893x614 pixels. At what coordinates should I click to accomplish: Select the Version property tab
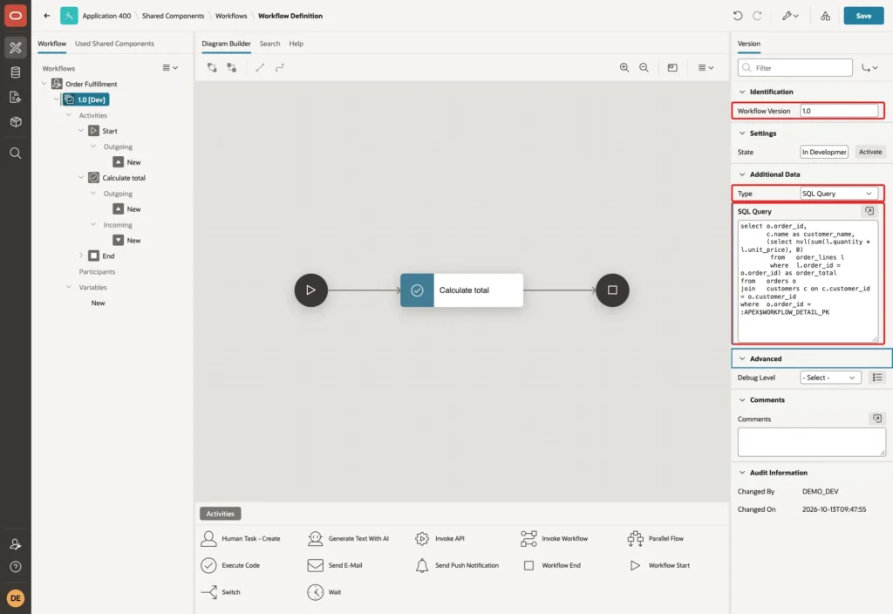tap(748, 44)
